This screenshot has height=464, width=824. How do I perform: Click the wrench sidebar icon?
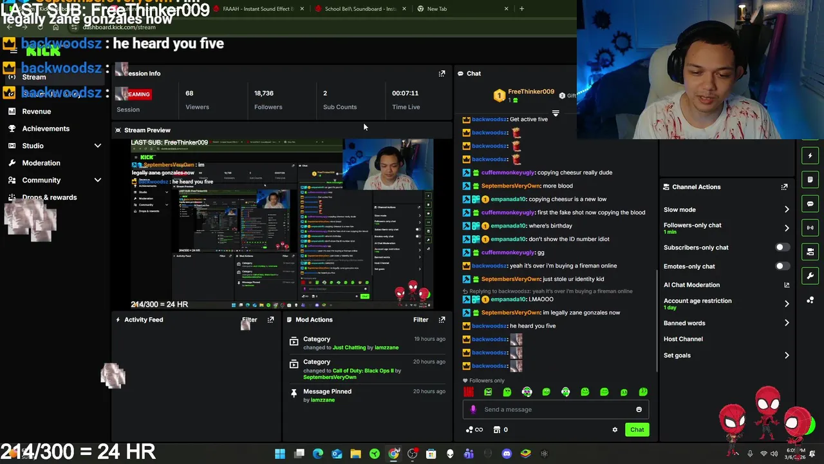tap(810, 276)
